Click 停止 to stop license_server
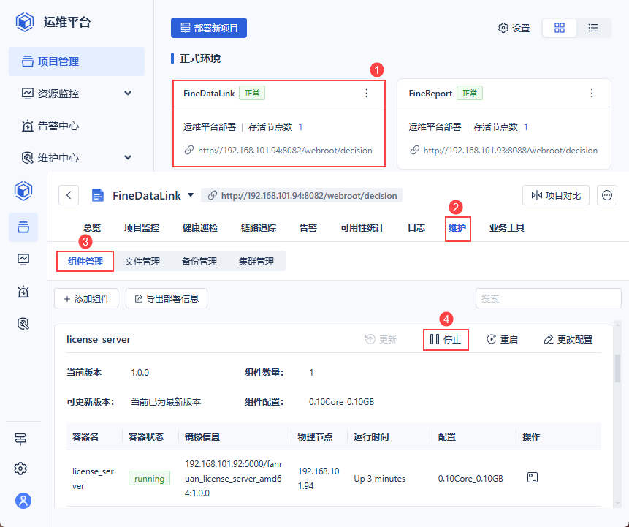629x527 pixels. pyautogui.click(x=446, y=340)
